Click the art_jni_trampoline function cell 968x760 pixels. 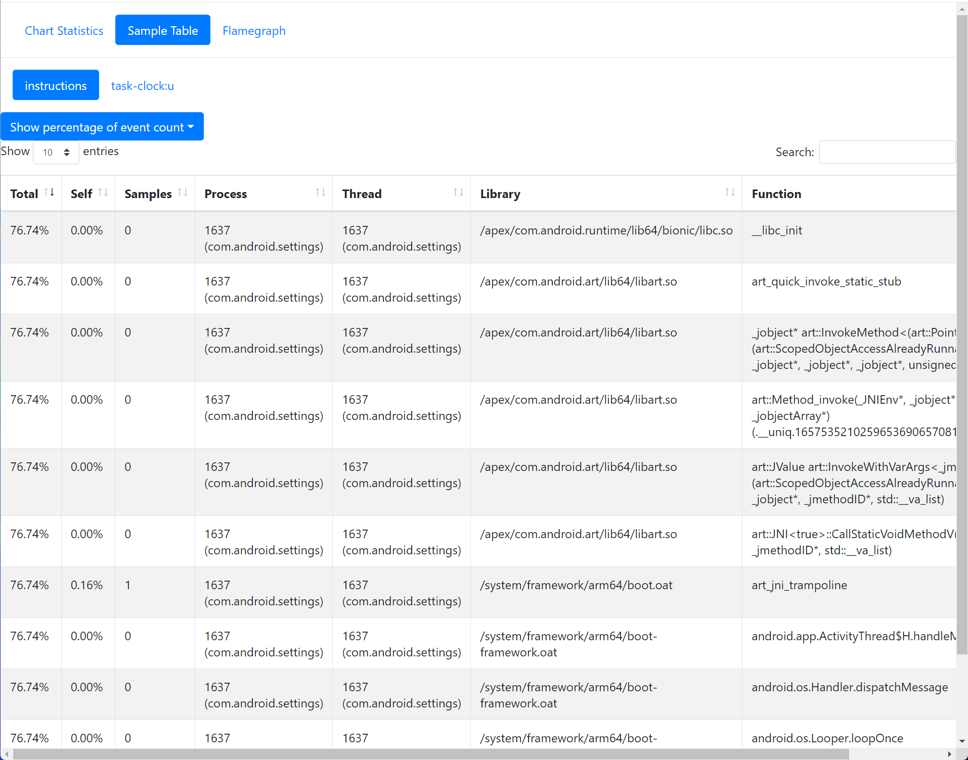tap(799, 585)
